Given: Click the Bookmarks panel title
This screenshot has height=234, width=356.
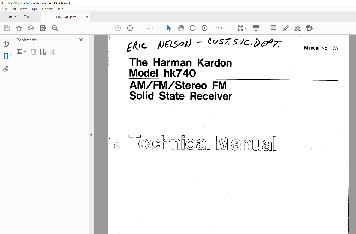Looking at the screenshot, I should coord(26,40).
